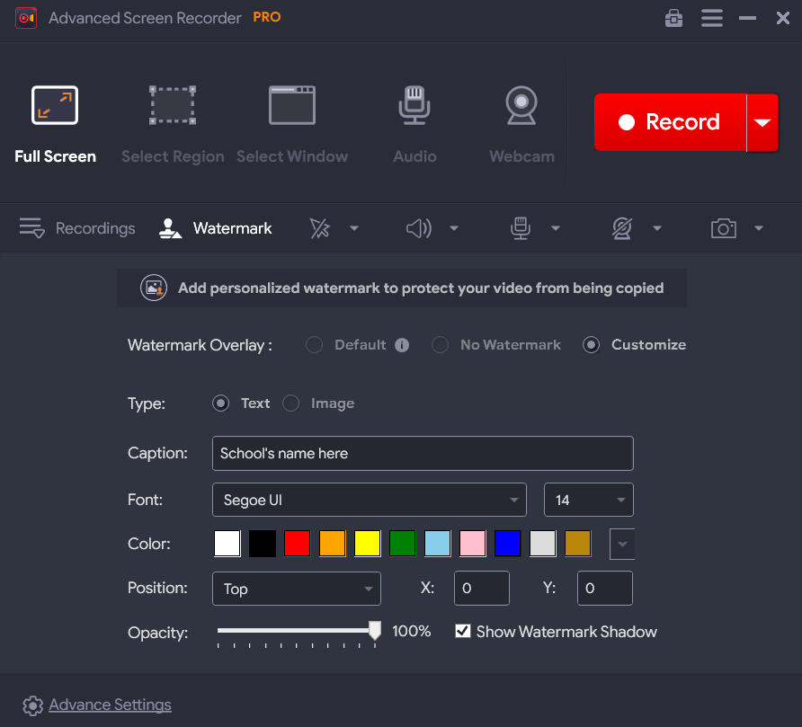The height and width of the screenshot is (727, 802).
Task: Open the Position dropdown set to Top
Action: (297, 589)
